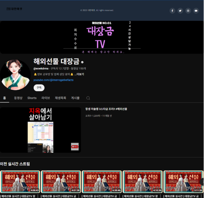The height and width of the screenshot is (198, 204).
Task: Open the more options menu for the 4:07:38 stream
Action: coord(79,196)
